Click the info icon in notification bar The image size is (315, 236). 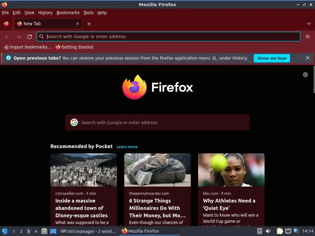(8, 58)
